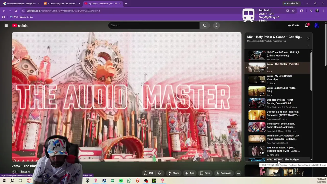327x184 pixels.
Task: Open a new browser tab
Action: pyautogui.click(x=126, y=4)
